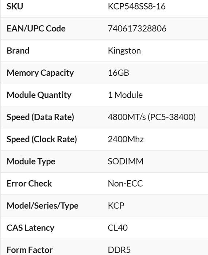Screen dimensions: 208x255
Task: Select the Module Quantity label
Action: click(39, 95)
